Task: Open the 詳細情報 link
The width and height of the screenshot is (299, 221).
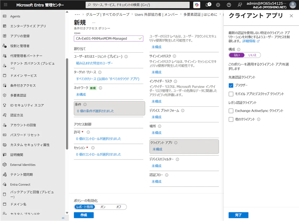Action: pyautogui.click(x=251, y=41)
